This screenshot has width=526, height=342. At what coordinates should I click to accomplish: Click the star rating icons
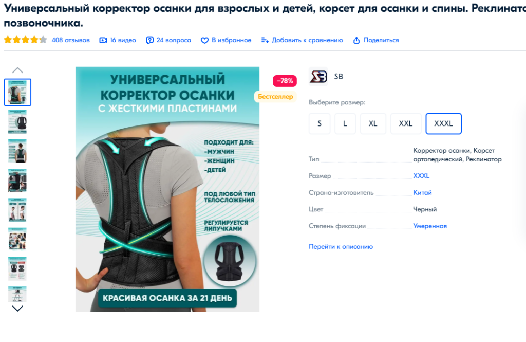(x=26, y=40)
